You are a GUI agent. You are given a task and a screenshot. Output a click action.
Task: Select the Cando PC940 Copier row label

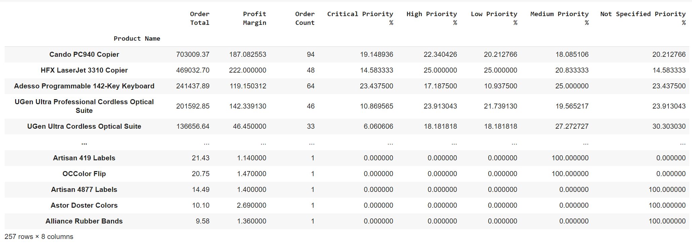pyautogui.click(x=84, y=54)
